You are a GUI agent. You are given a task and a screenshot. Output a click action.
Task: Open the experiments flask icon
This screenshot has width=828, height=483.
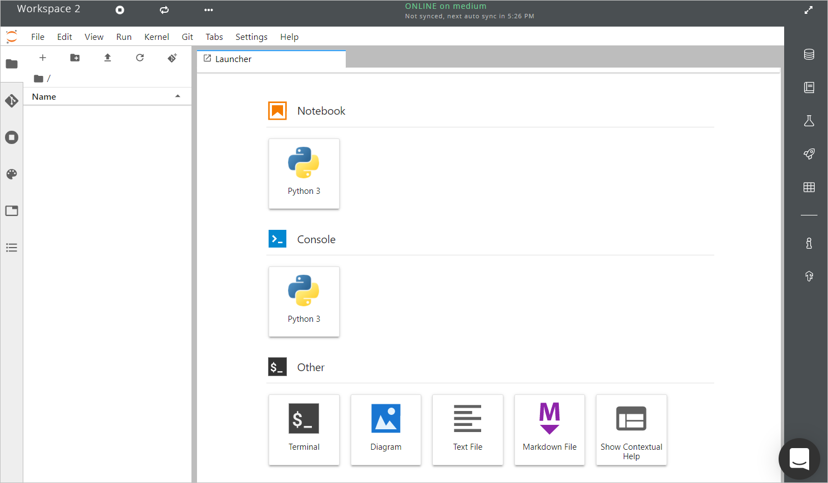809,121
